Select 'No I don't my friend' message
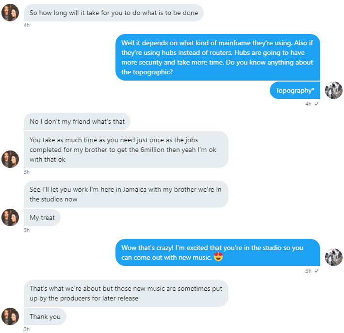This screenshot has height=333, width=344. point(77,121)
